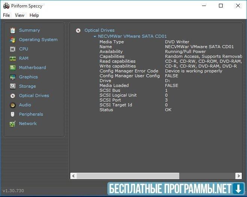The width and height of the screenshot is (247, 197).
Task: Click the Audio speaker icon
Action: coord(13,105)
